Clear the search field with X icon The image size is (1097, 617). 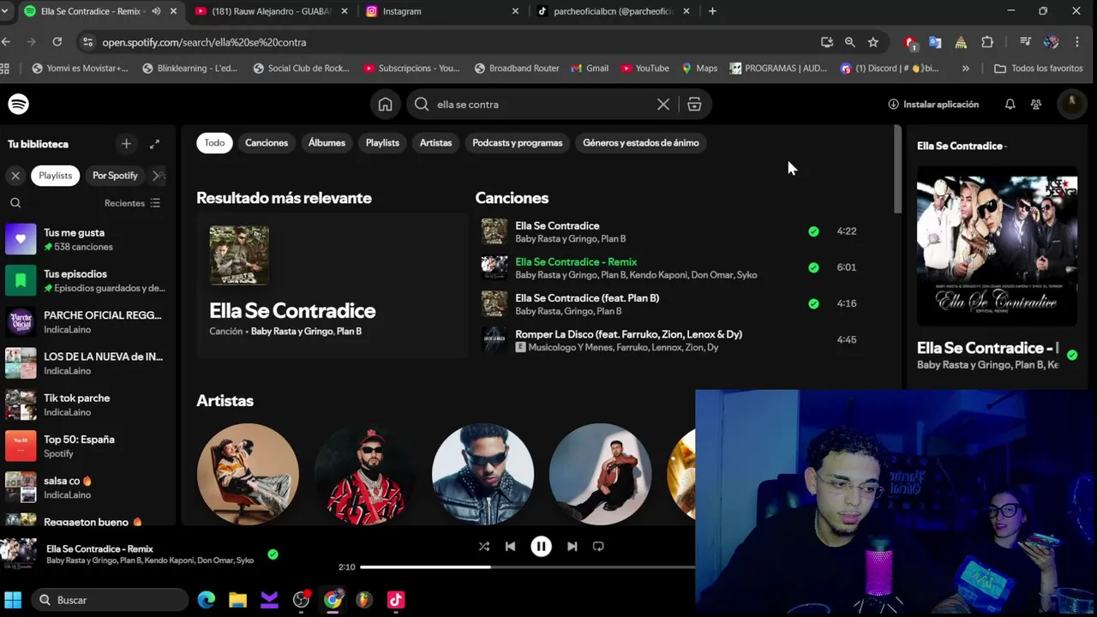point(663,104)
